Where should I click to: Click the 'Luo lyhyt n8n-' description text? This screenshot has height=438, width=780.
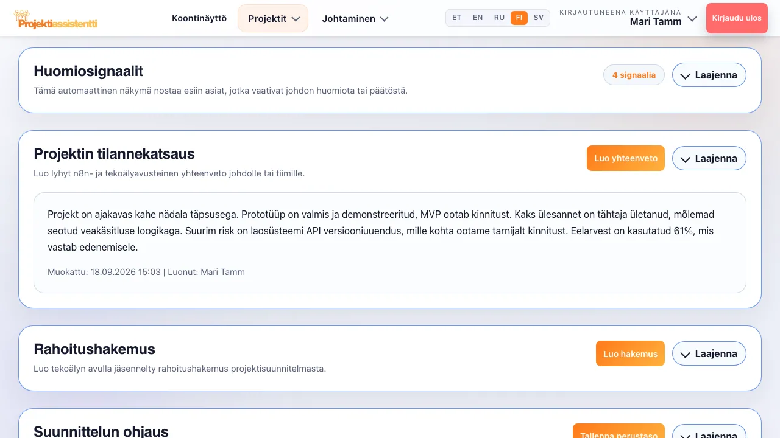click(169, 173)
